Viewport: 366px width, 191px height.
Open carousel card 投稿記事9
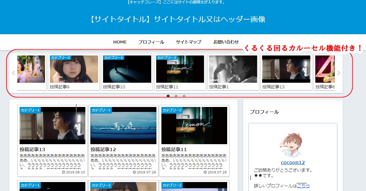click(x=74, y=72)
